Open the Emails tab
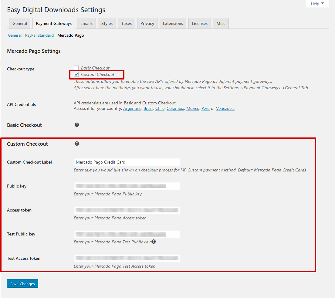Screen dimensions: 335x298 pos(86,23)
